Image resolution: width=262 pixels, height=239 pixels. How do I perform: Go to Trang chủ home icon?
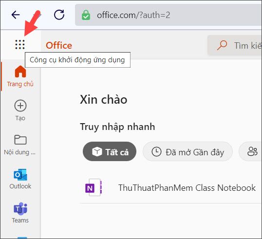pyautogui.click(x=20, y=72)
